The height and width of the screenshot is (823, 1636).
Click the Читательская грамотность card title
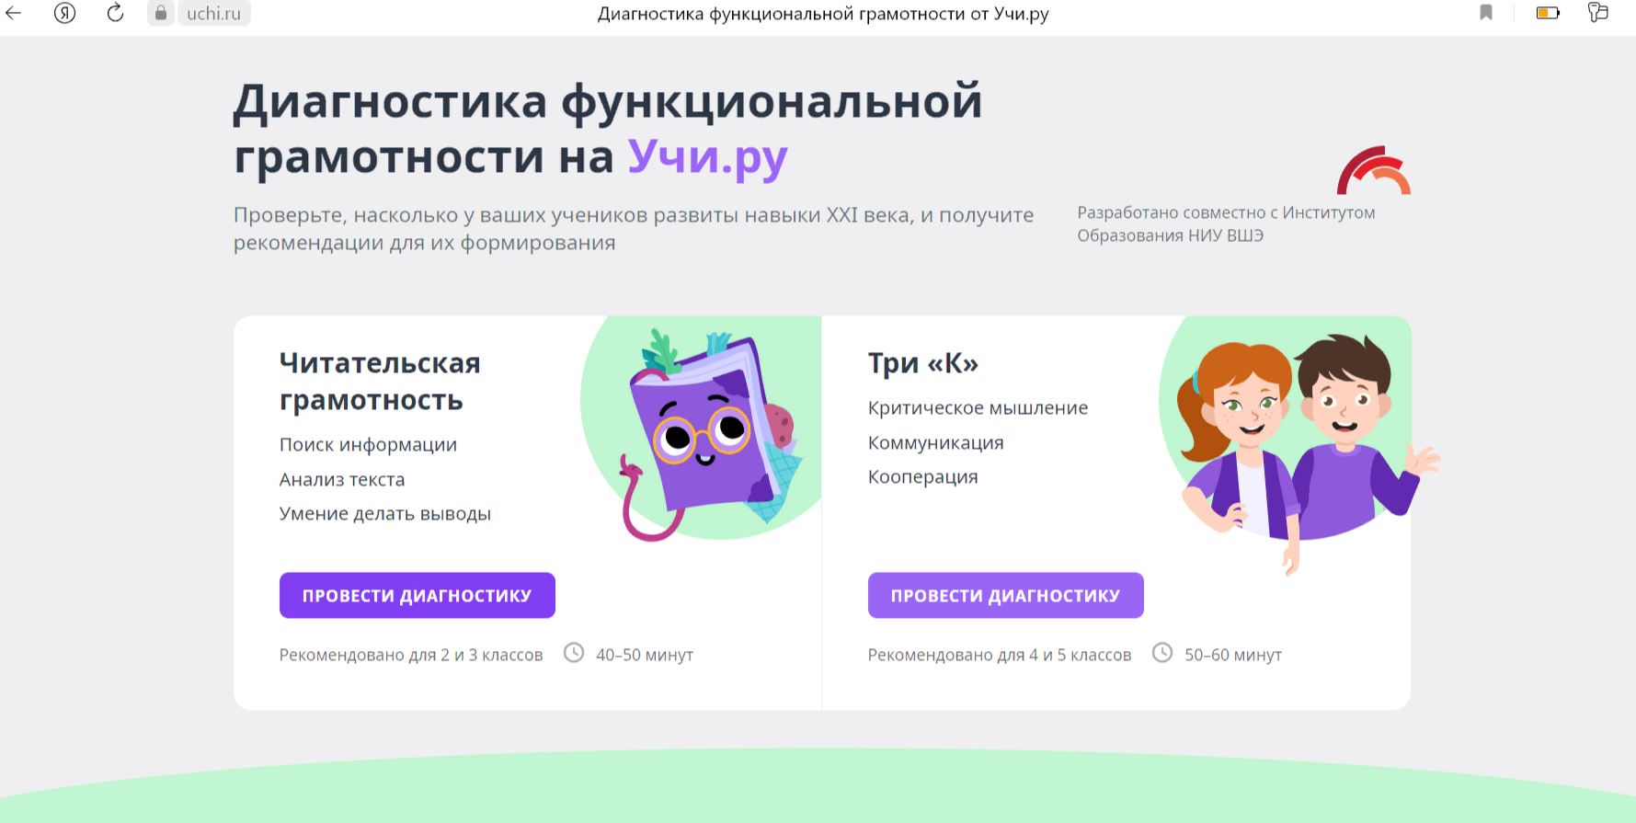pyautogui.click(x=380, y=382)
